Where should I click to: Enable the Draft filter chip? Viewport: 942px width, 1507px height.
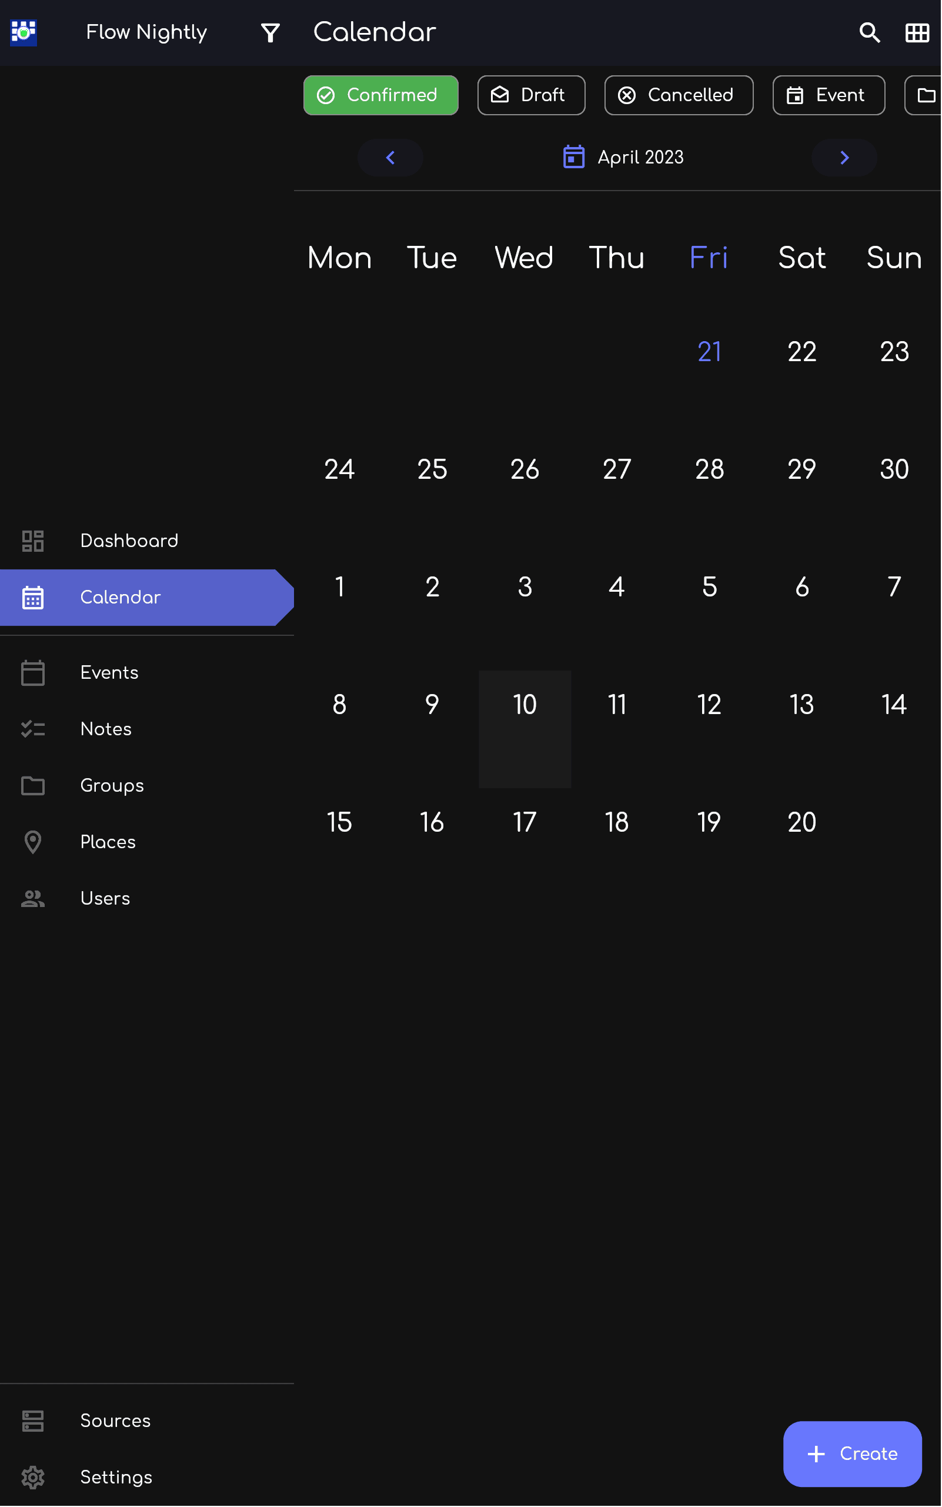(x=531, y=95)
